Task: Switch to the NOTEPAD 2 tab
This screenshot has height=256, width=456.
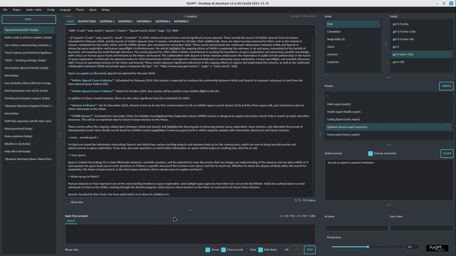Action: click(x=125, y=21)
